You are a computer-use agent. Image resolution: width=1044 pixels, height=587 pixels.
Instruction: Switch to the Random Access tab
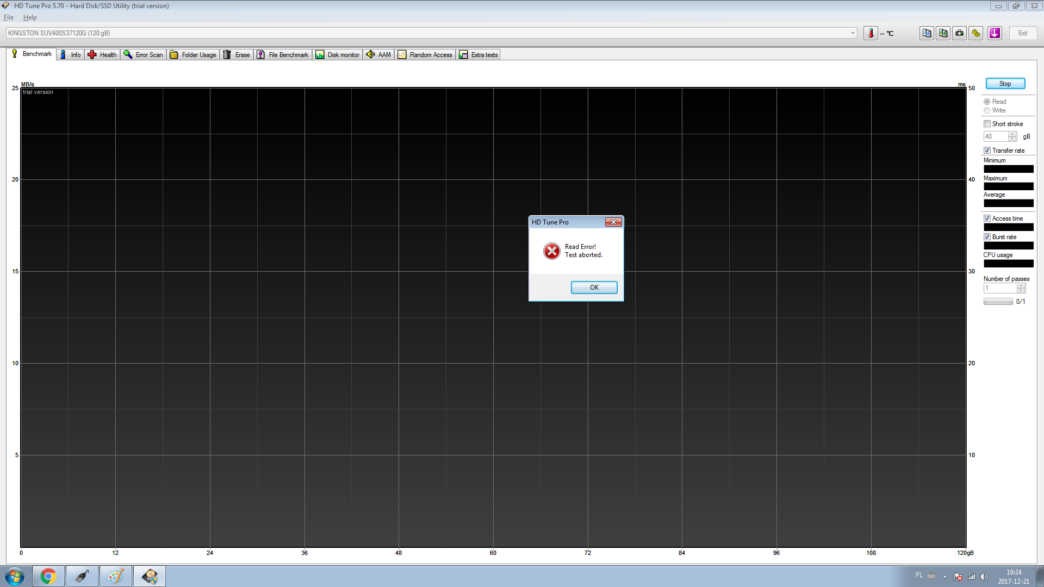425,55
